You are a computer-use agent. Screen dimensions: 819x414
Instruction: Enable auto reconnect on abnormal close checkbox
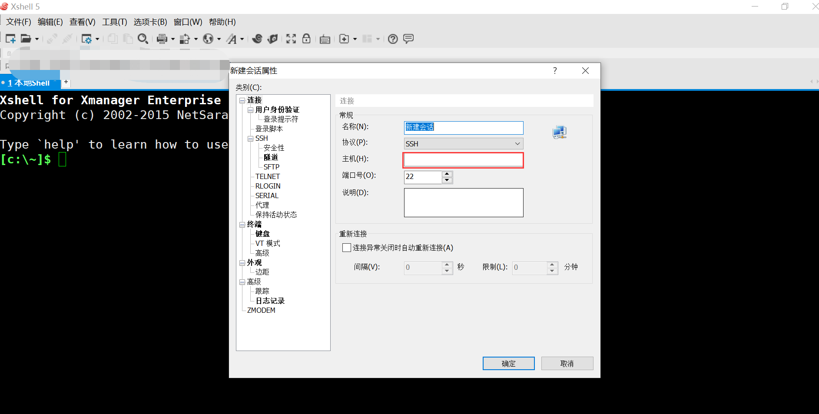[x=347, y=248]
